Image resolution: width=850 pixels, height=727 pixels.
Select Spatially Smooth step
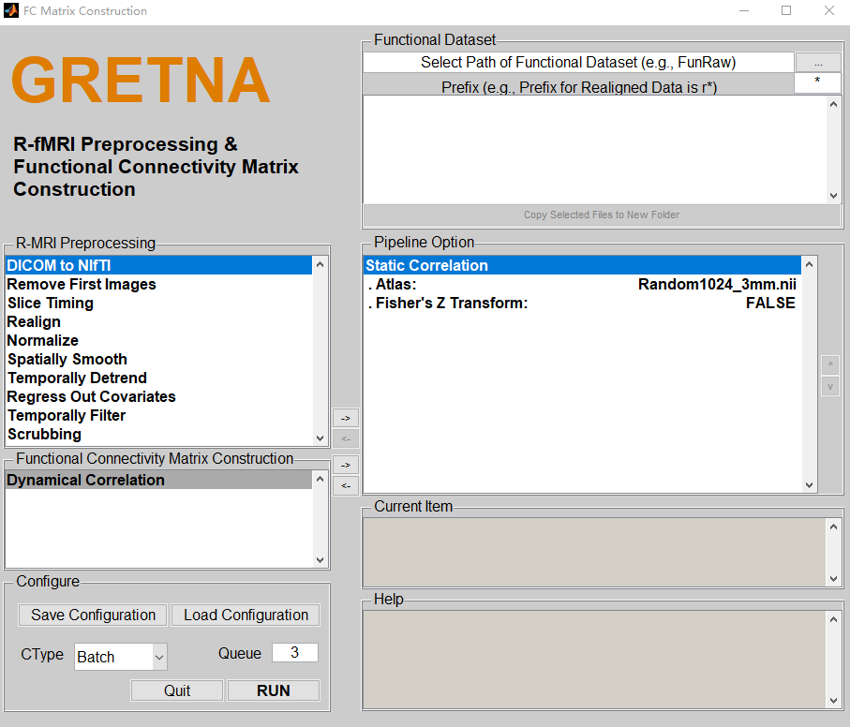pyautogui.click(x=158, y=359)
